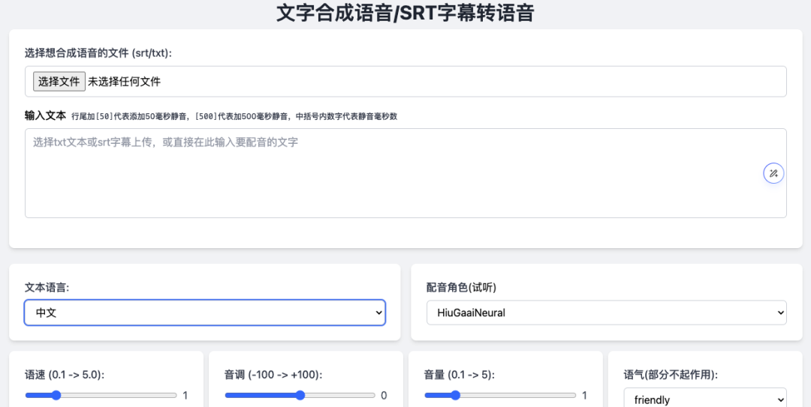Click the 音调 pitch slider

(300, 396)
